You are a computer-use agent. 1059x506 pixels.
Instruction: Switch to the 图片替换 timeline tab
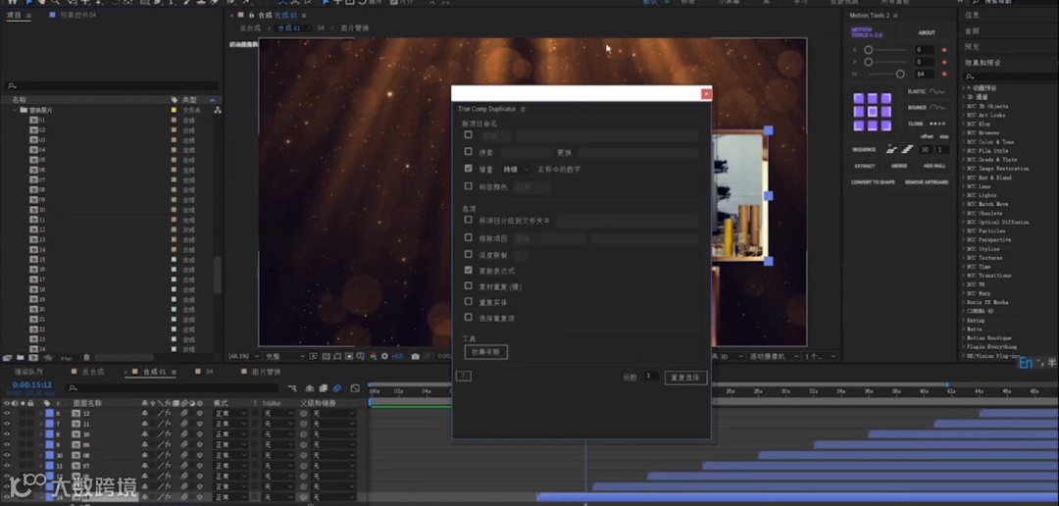[x=265, y=373]
